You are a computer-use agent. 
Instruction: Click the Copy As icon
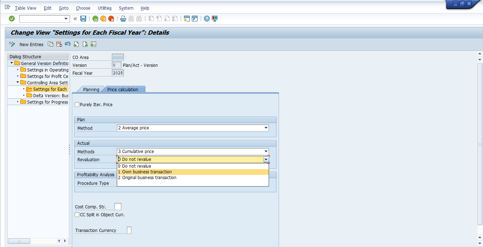click(51, 44)
